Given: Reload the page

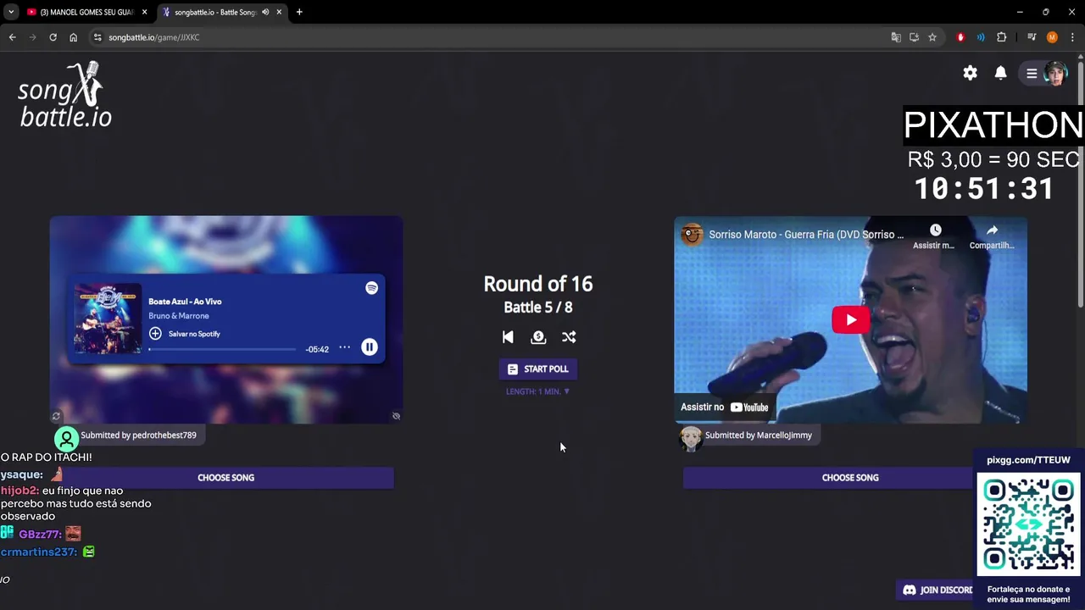Looking at the screenshot, I should point(53,37).
